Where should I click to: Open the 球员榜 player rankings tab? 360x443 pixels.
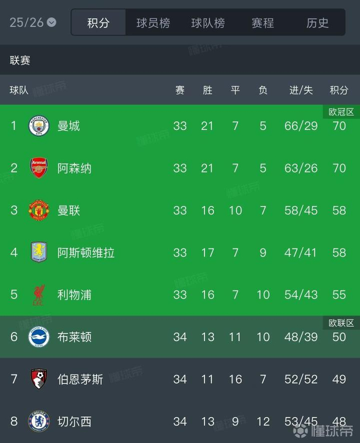(153, 23)
